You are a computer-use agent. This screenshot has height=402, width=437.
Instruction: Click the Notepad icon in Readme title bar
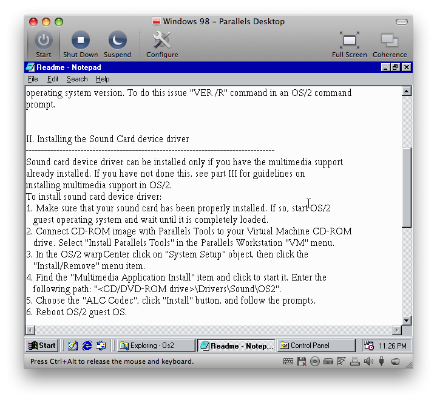[x=30, y=67]
